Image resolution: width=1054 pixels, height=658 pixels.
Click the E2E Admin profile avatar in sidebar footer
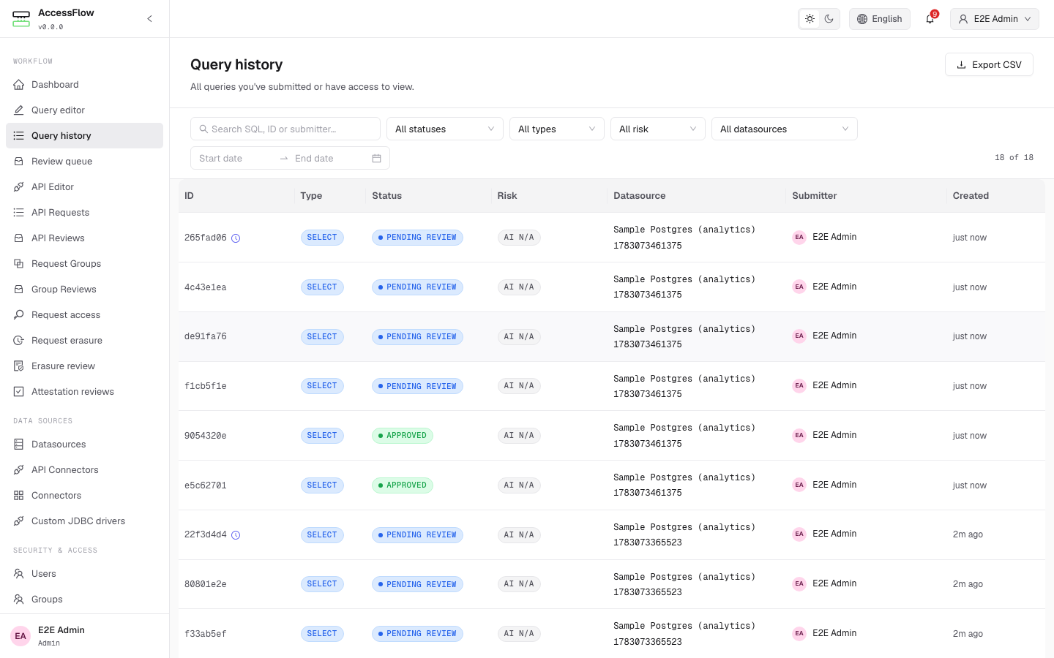point(20,636)
